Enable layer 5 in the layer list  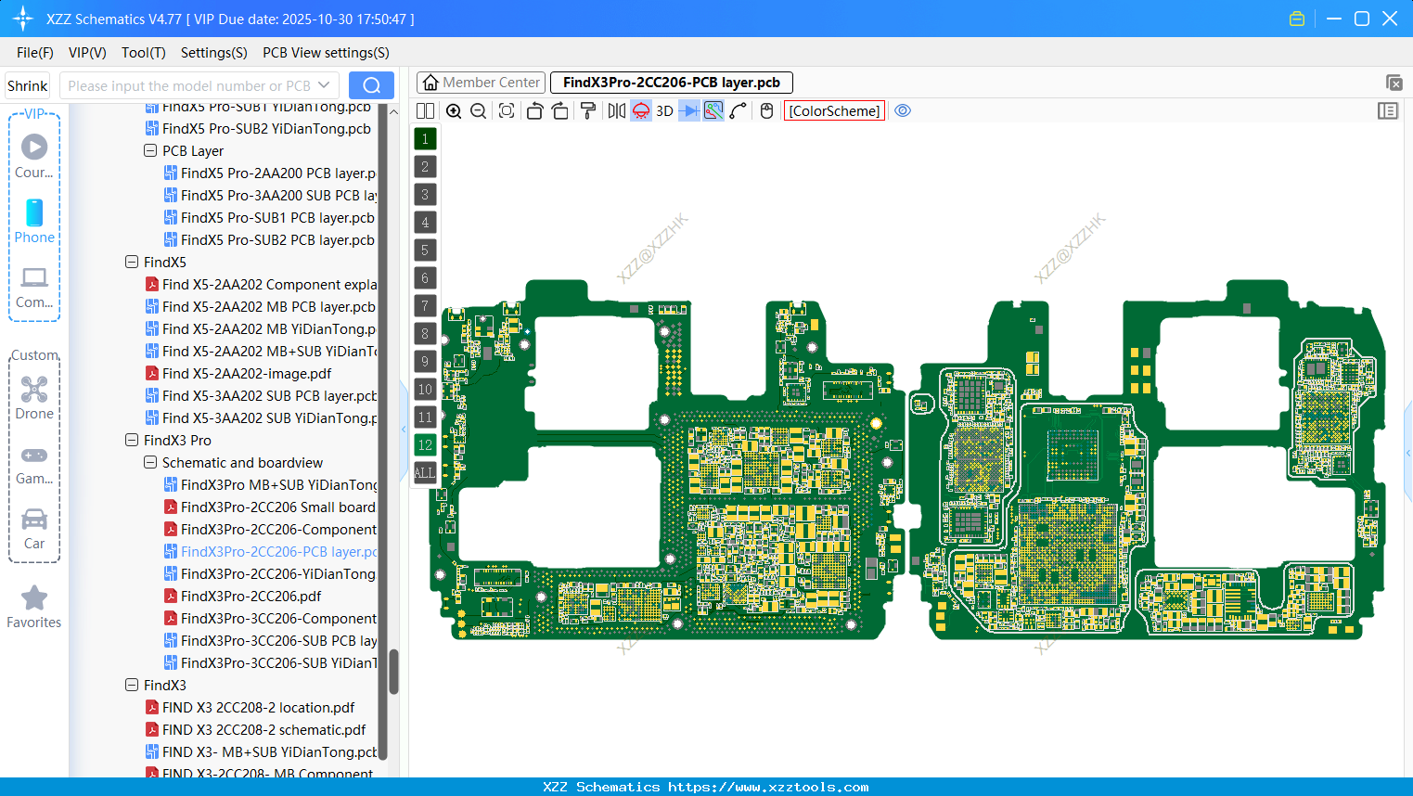pos(424,250)
